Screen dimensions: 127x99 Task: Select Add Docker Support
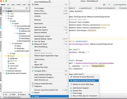[x=84, y=88]
